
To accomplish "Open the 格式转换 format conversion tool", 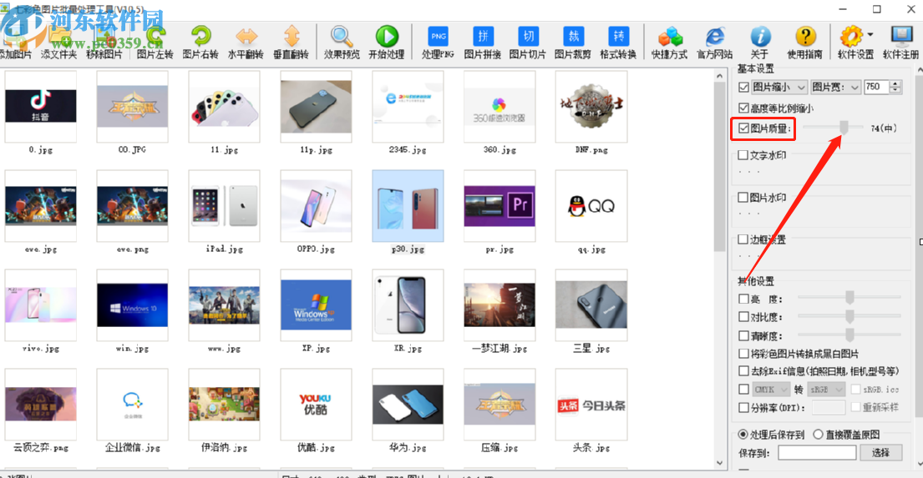I will tap(618, 43).
